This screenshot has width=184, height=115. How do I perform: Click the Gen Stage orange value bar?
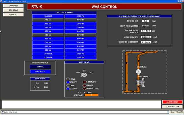tap(91, 95)
